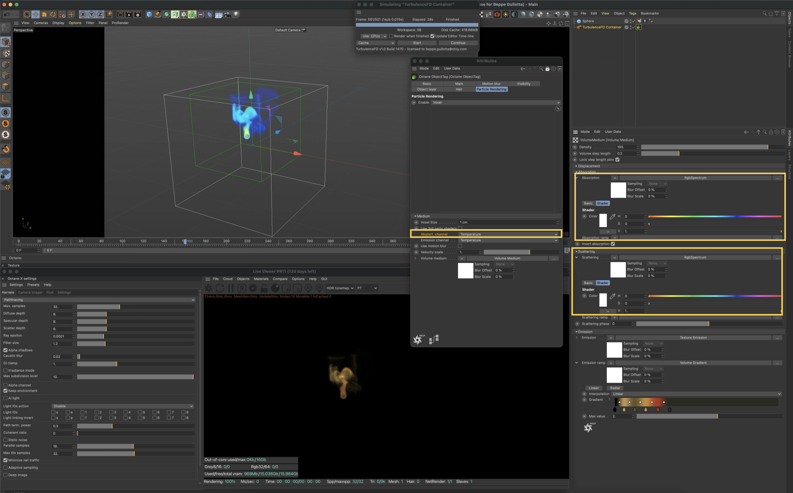Open Live Viewer settings gear icon
The width and height of the screenshot is (793, 493).
(x=253, y=288)
